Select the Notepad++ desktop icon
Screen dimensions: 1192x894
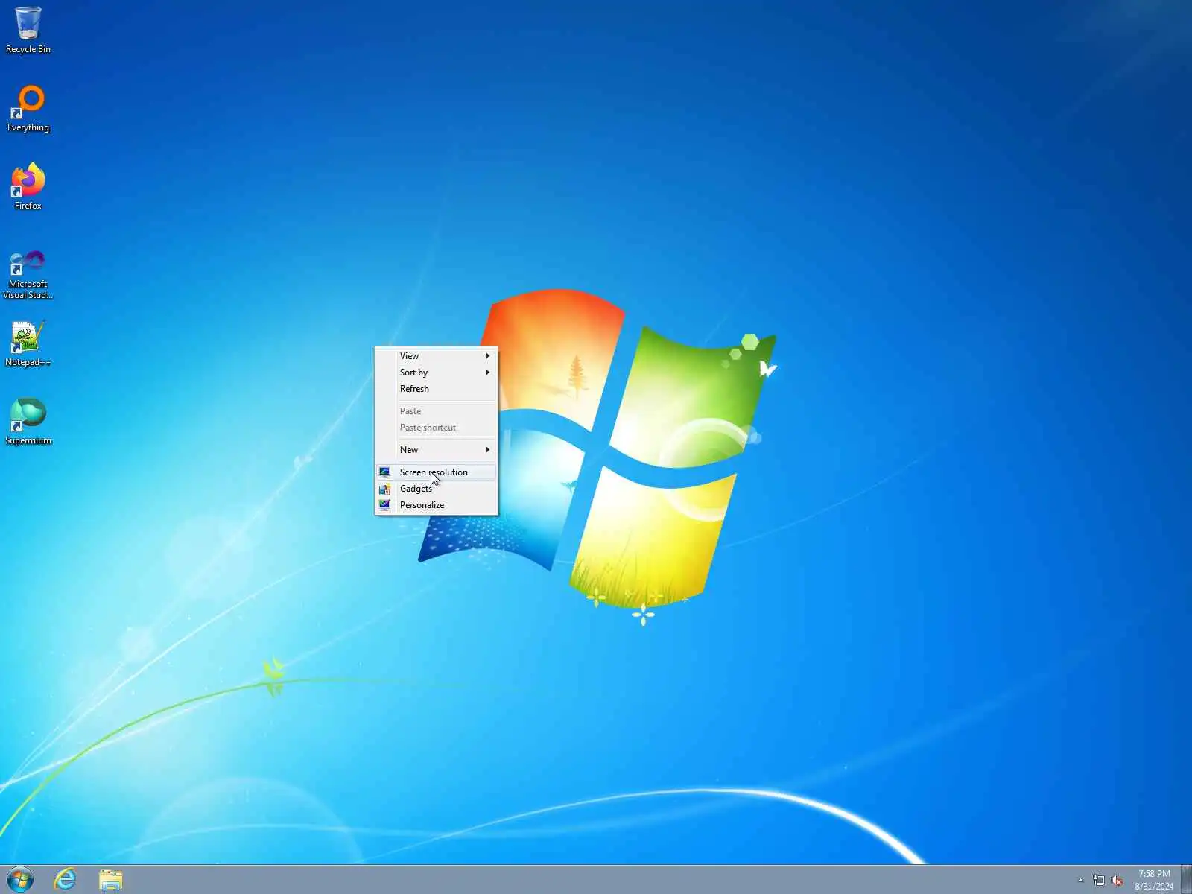(28, 343)
